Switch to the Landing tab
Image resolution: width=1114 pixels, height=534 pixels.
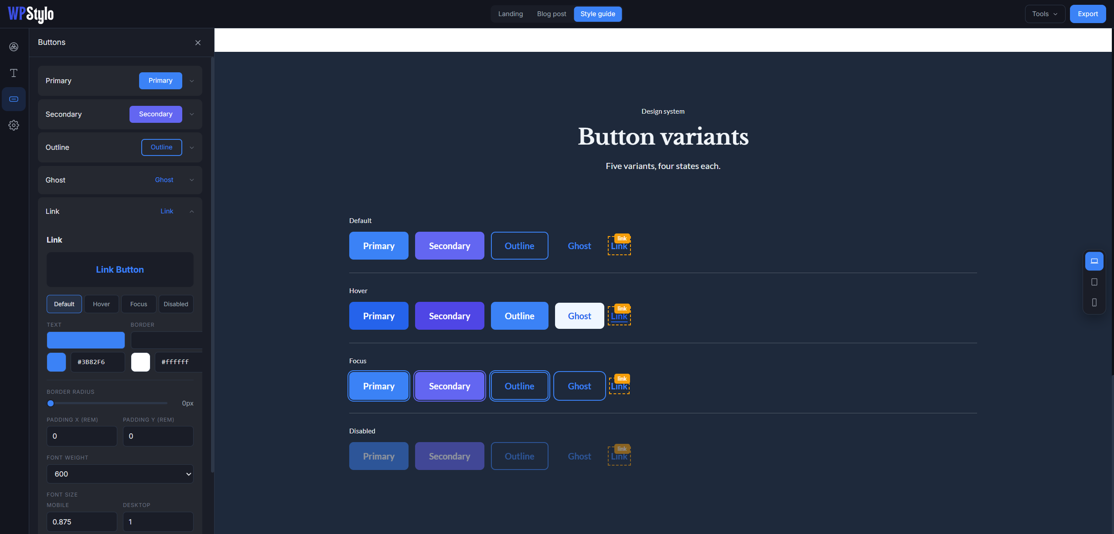click(x=511, y=14)
